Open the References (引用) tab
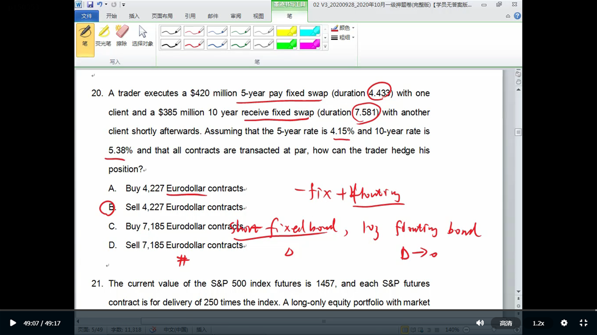Image resolution: width=597 pixels, height=335 pixels. (x=190, y=16)
